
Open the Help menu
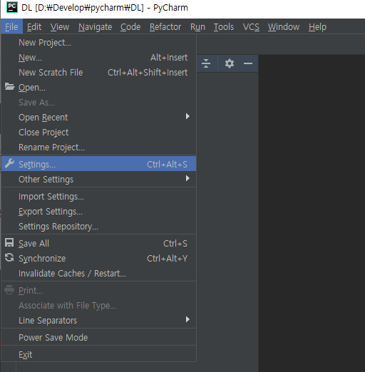coord(317,27)
